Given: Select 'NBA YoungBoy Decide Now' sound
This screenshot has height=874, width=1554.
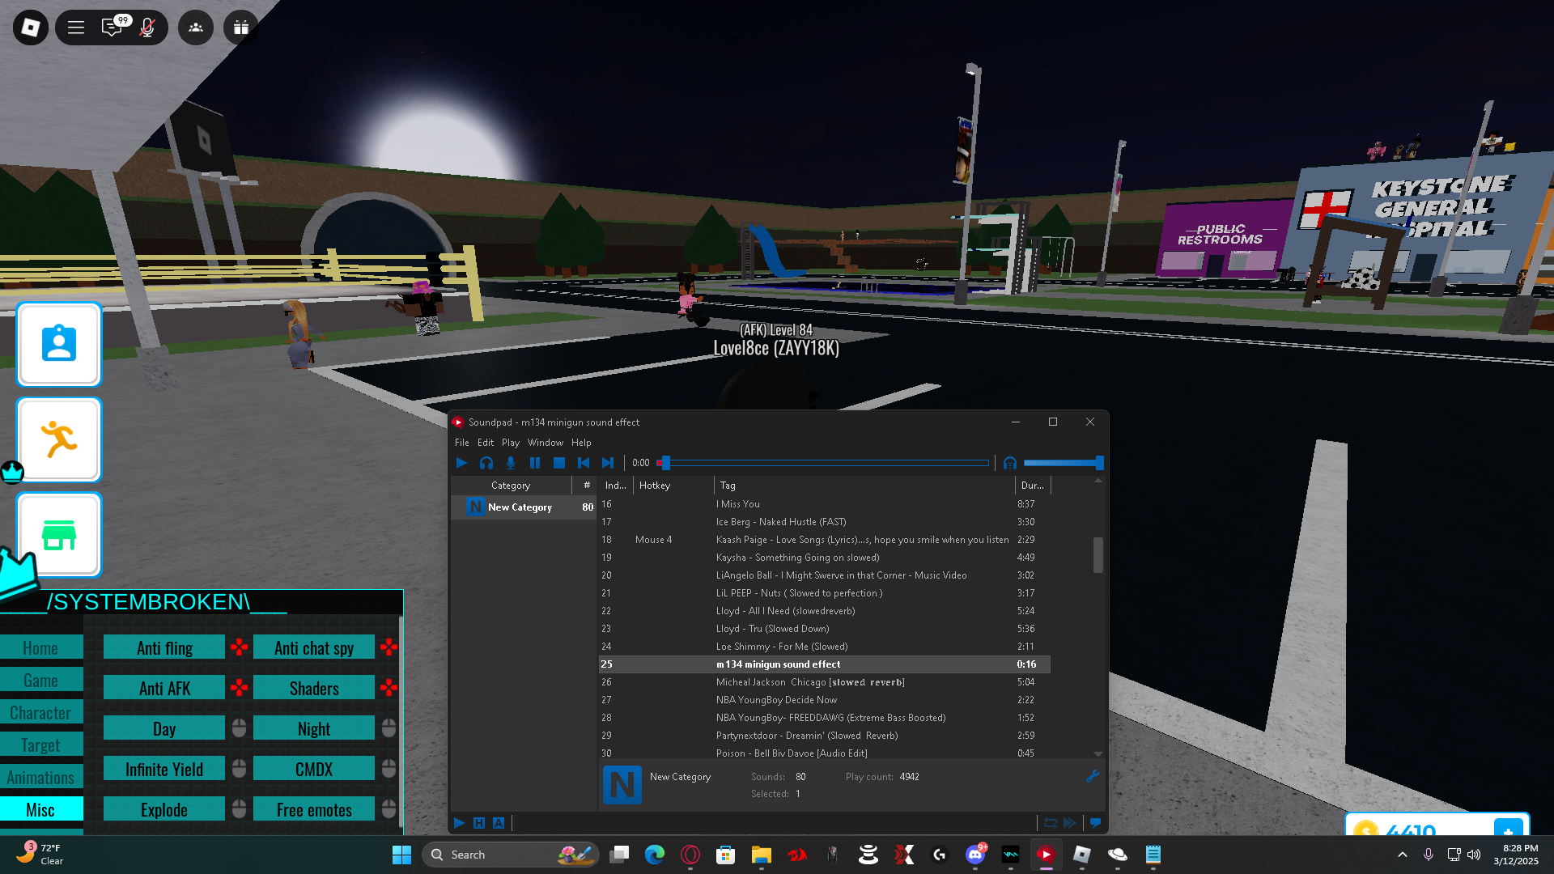Looking at the screenshot, I should click(x=824, y=700).
